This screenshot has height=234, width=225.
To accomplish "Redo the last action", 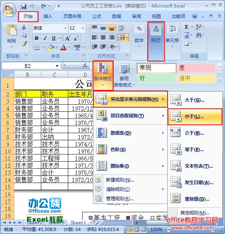I will click(44, 6).
